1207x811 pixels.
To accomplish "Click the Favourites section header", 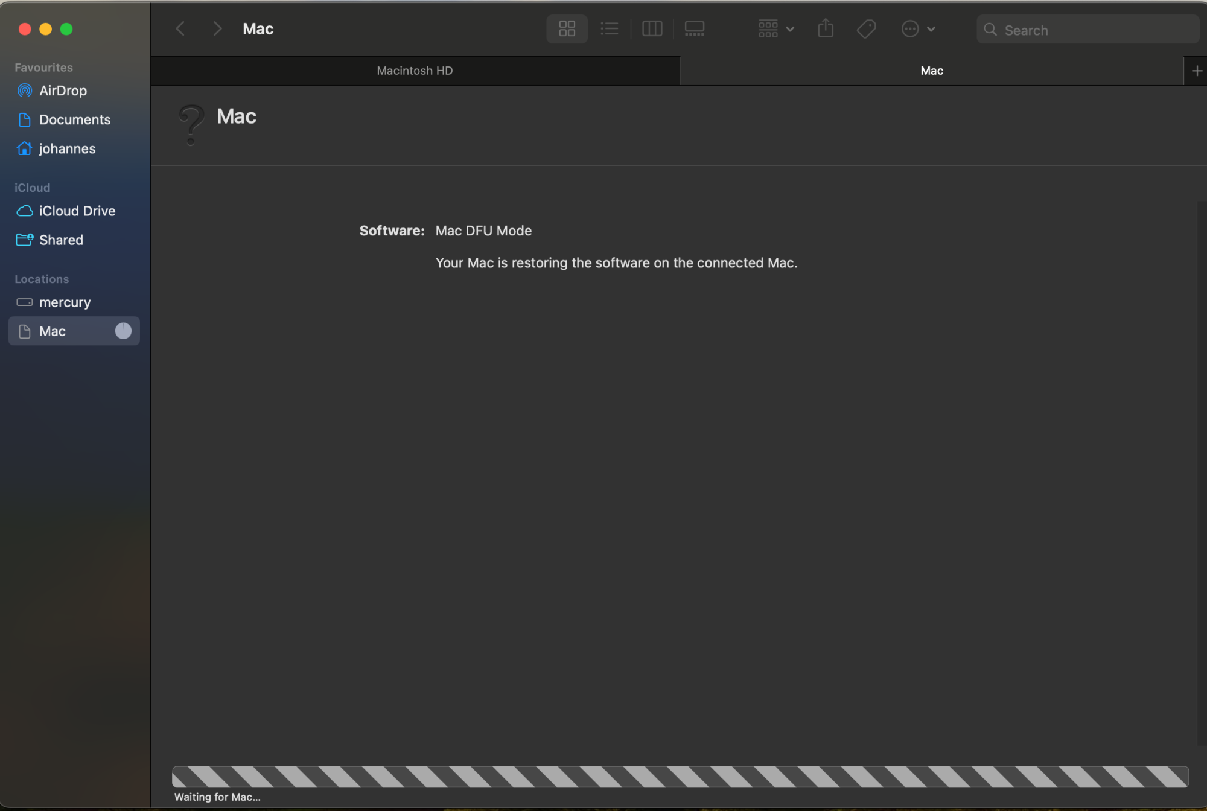I will [43, 68].
